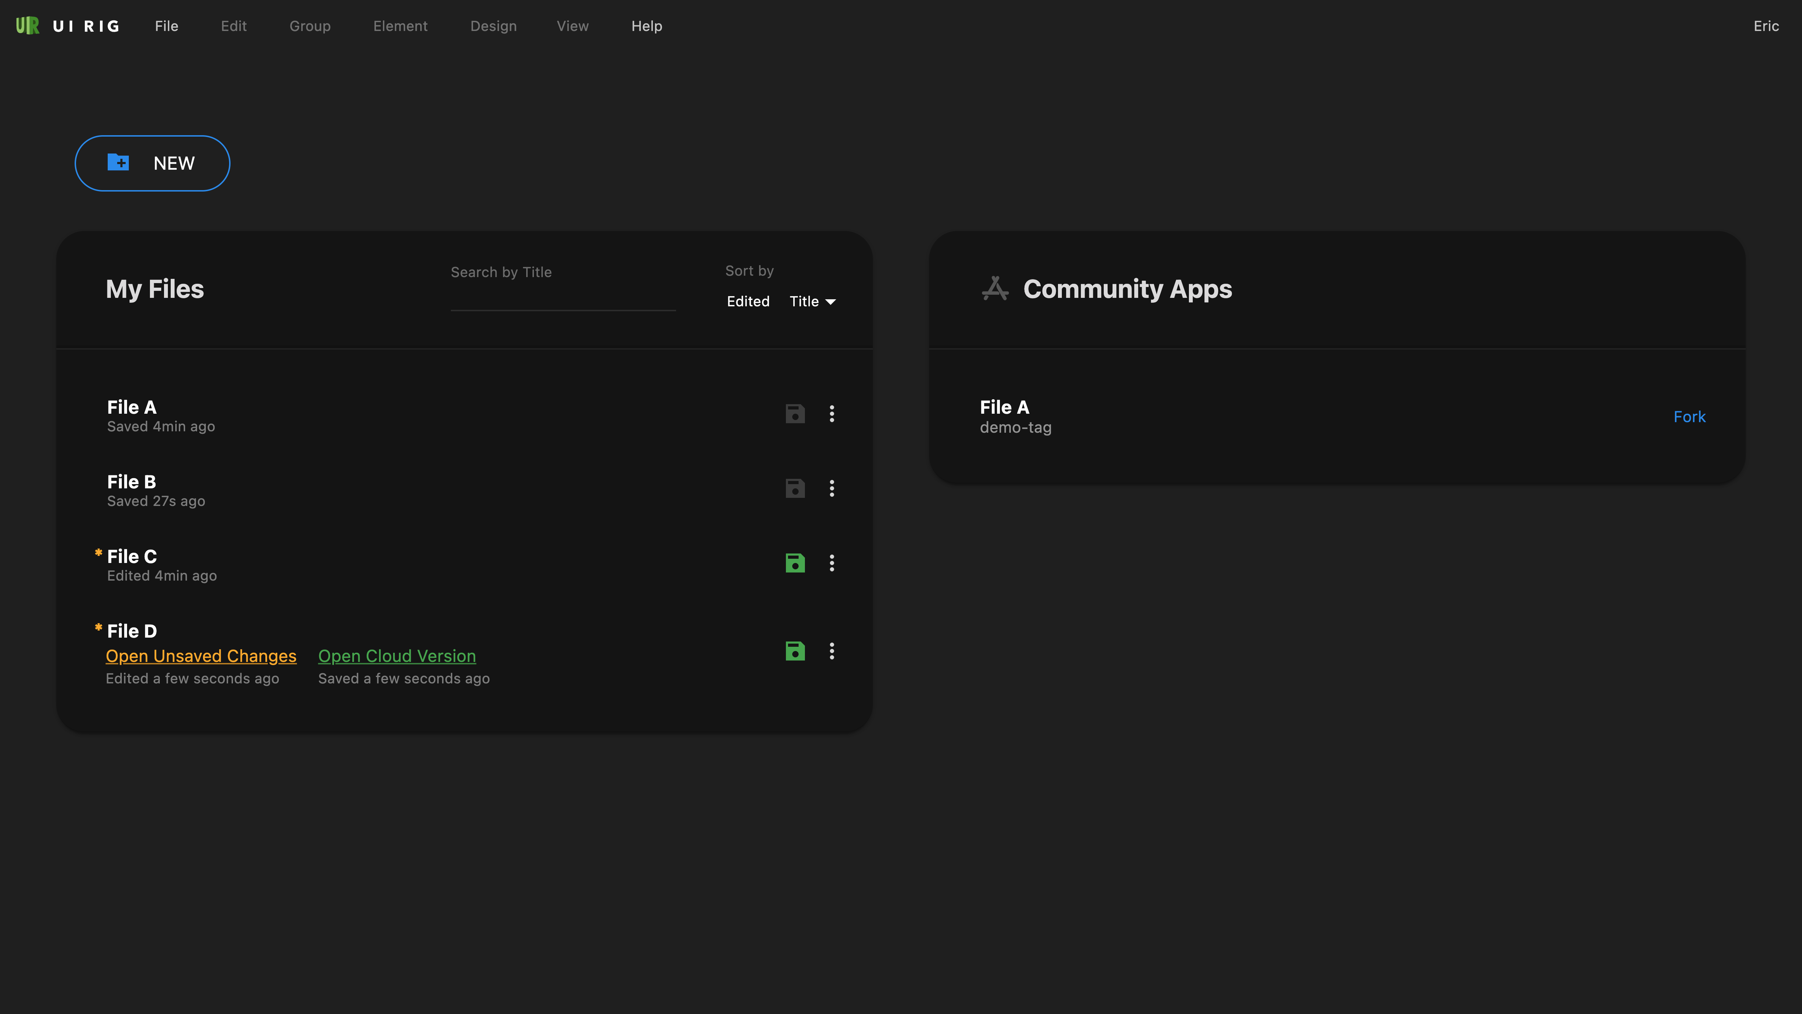Click 'Saved a few seconds ago' text
This screenshot has height=1014, width=1802.
[x=404, y=678]
